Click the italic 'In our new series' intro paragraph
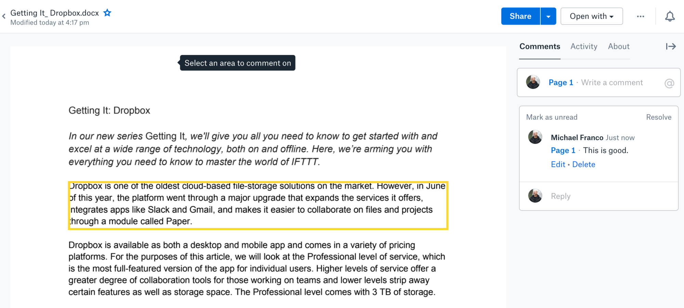 [253, 149]
